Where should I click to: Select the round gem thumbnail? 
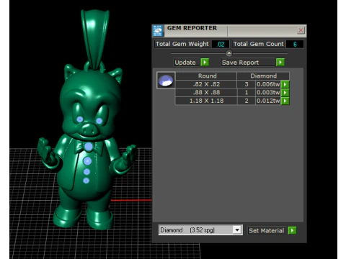point(166,81)
